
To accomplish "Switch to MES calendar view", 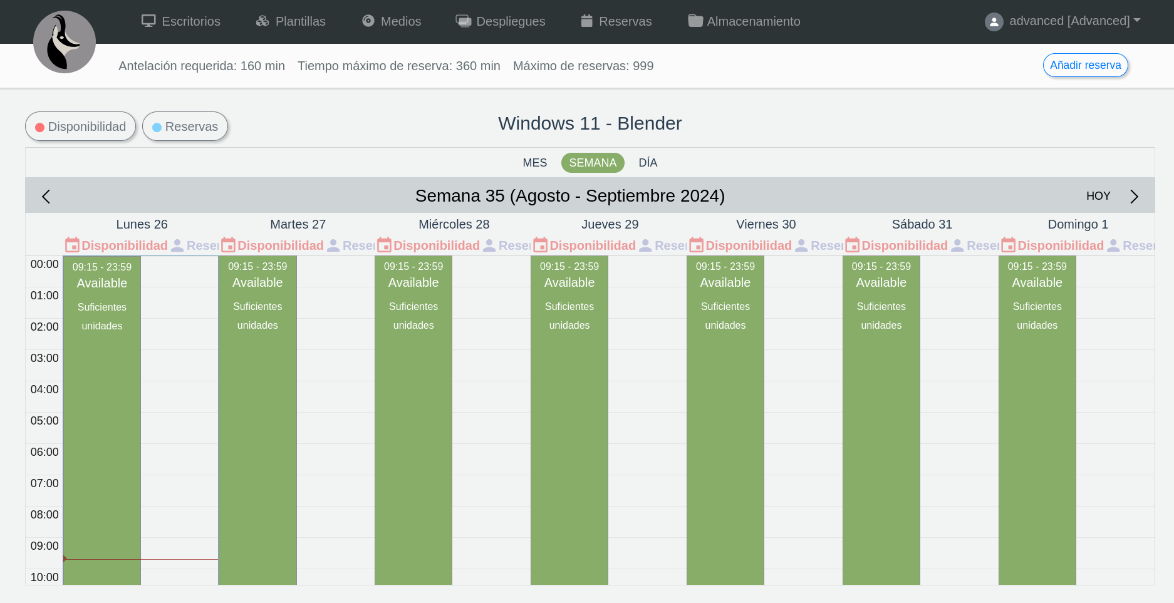I will (x=534, y=163).
